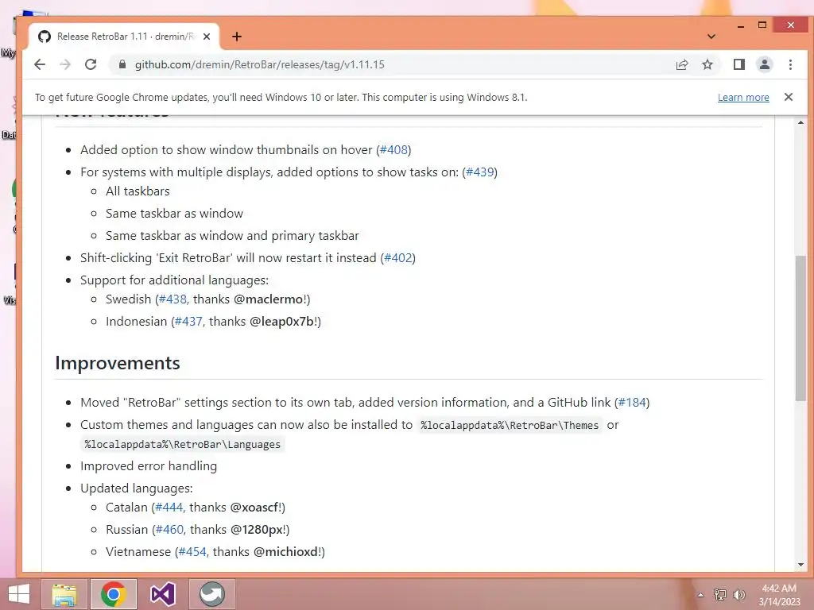Click the round arrow taskbar app icon
Screen dimensions: 814x610
point(211,594)
